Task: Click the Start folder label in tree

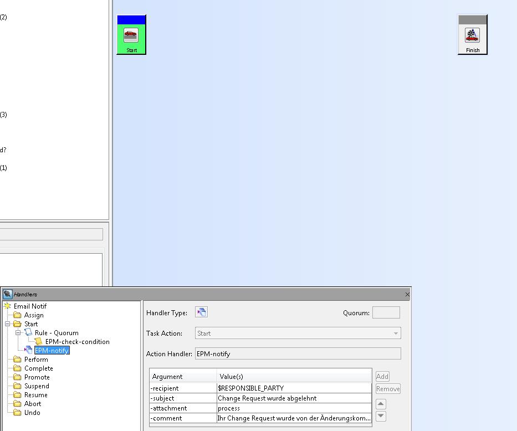Action: pyautogui.click(x=31, y=324)
